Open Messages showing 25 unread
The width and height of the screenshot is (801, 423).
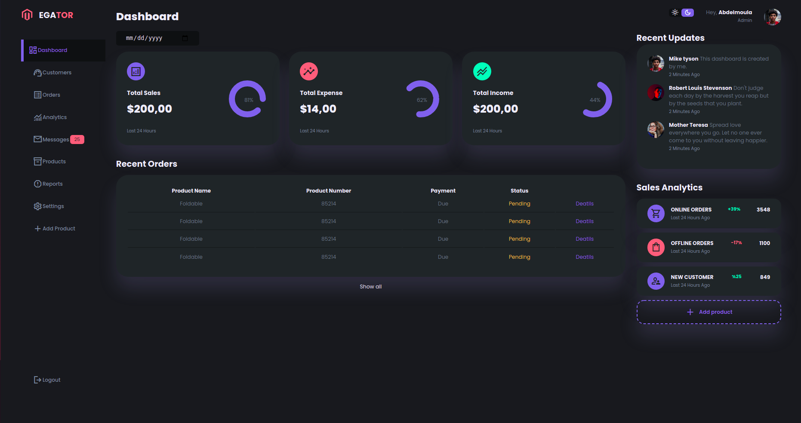click(x=55, y=139)
